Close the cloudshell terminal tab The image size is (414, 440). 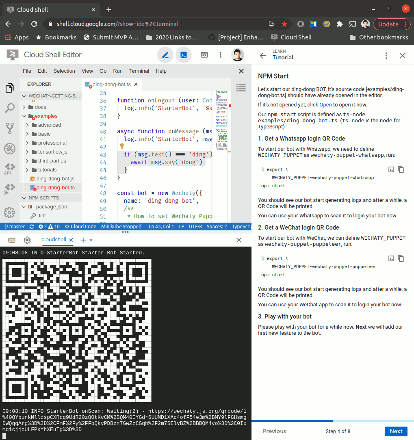(71, 240)
